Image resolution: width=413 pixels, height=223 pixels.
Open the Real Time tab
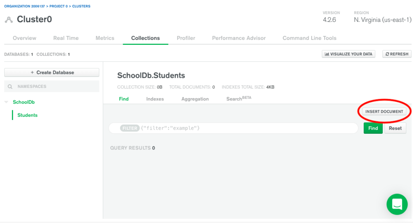click(x=66, y=38)
